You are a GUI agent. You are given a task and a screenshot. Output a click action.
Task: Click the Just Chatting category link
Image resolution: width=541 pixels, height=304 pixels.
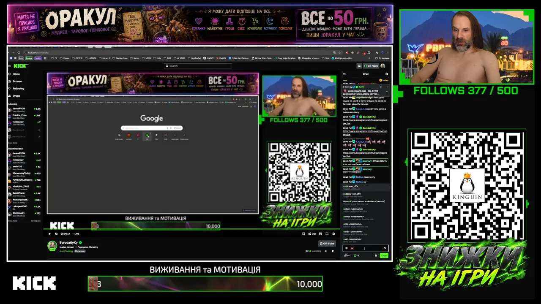tap(66, 251)
